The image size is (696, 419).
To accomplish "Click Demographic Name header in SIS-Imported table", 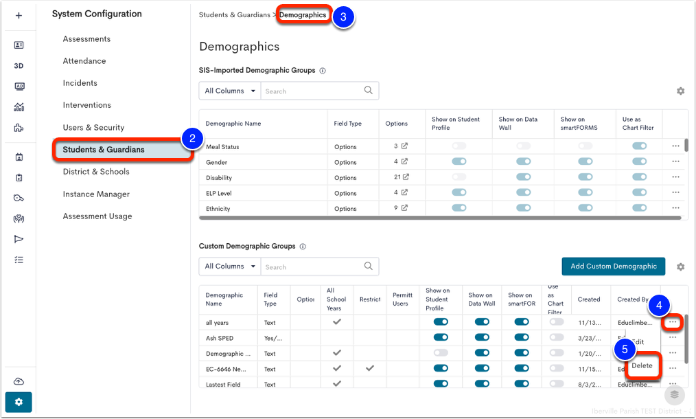I will pyautogui.click(x=233, y=124).
